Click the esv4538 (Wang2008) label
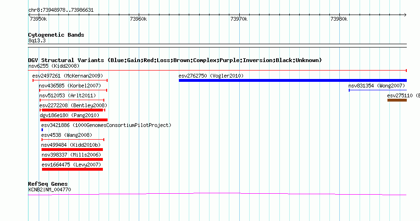The height and width of the screenshot is (221, 420). [x=67, y=135]
